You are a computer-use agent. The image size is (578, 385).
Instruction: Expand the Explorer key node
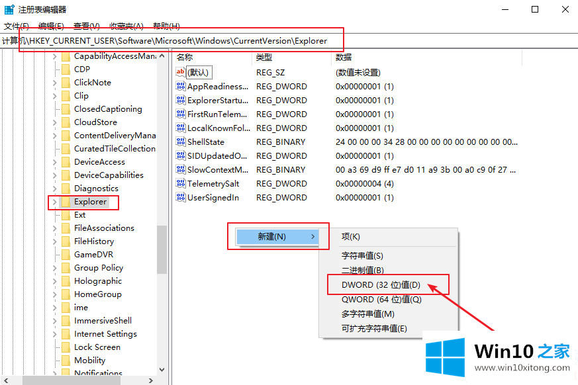54,202
